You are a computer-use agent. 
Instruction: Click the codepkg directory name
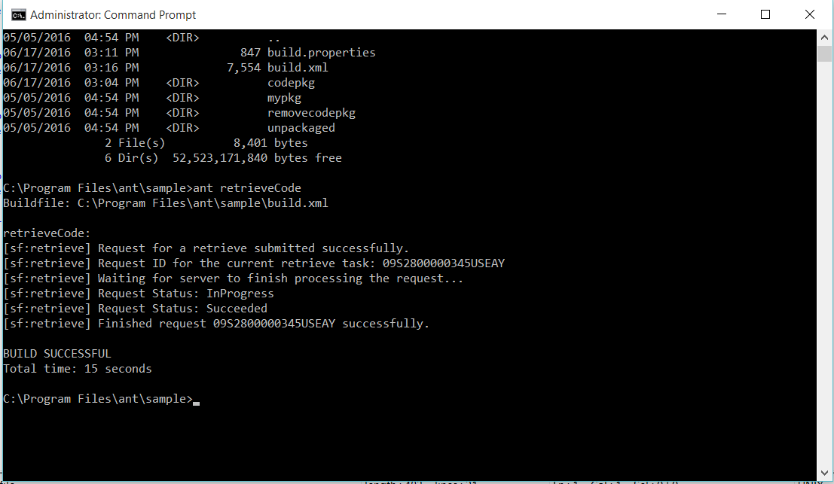291,83
